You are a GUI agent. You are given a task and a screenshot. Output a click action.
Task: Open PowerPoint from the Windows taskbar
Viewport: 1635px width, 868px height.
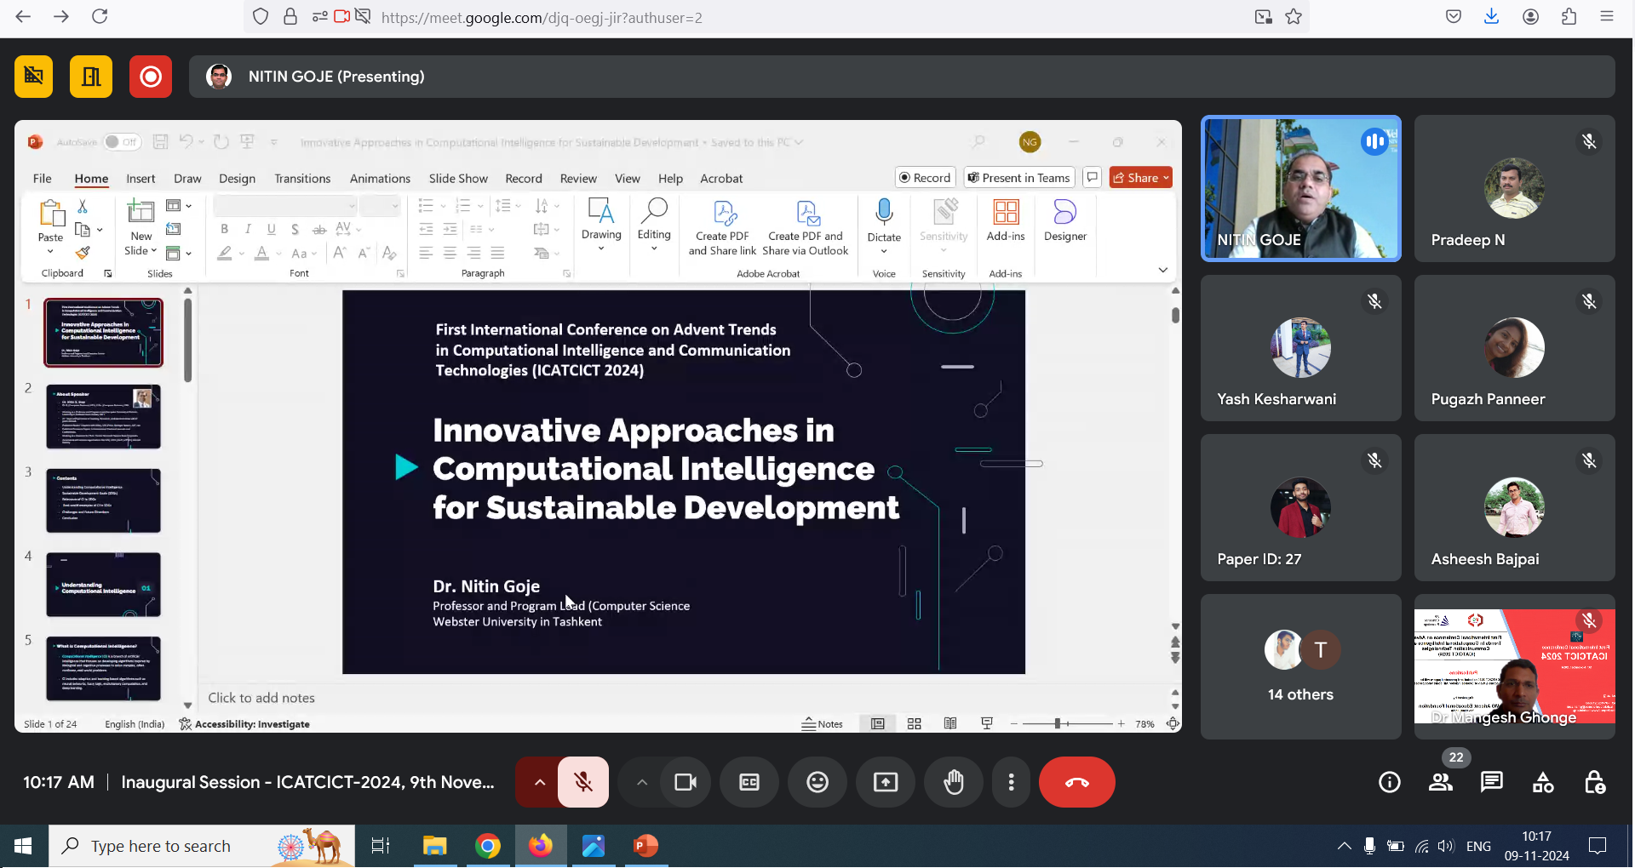tap(645, 846)
